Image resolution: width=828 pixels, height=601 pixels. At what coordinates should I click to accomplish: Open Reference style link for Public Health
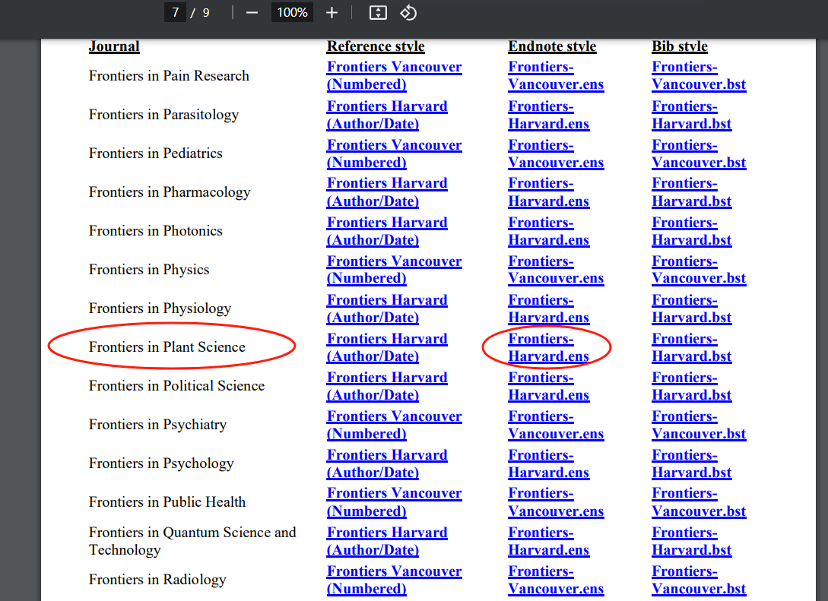point(395,501)
